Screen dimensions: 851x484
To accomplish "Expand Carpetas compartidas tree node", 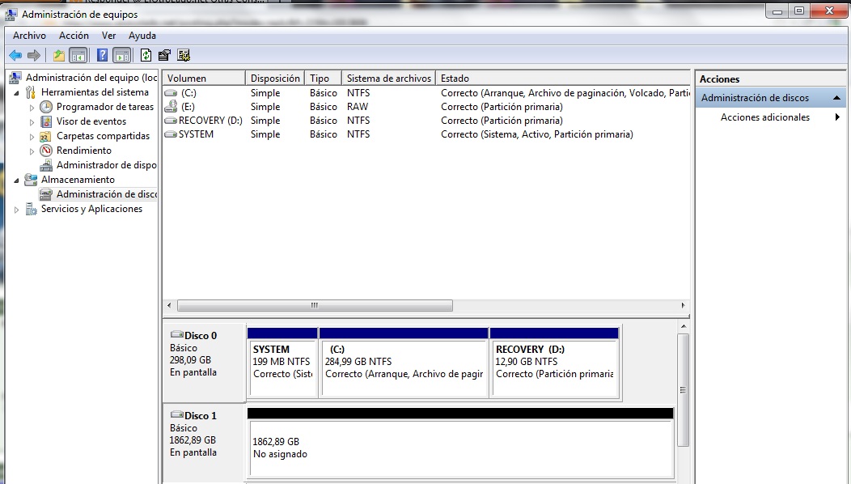I will [32, 136].
